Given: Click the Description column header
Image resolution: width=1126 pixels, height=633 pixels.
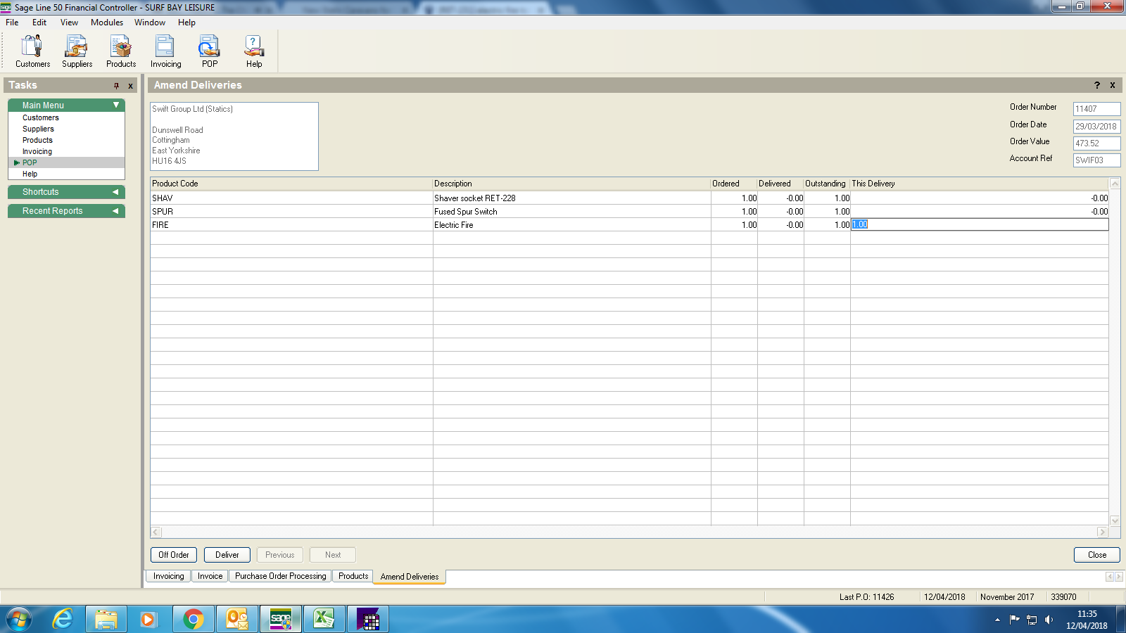Looking at the screenshot, I should tap(571, 184).
